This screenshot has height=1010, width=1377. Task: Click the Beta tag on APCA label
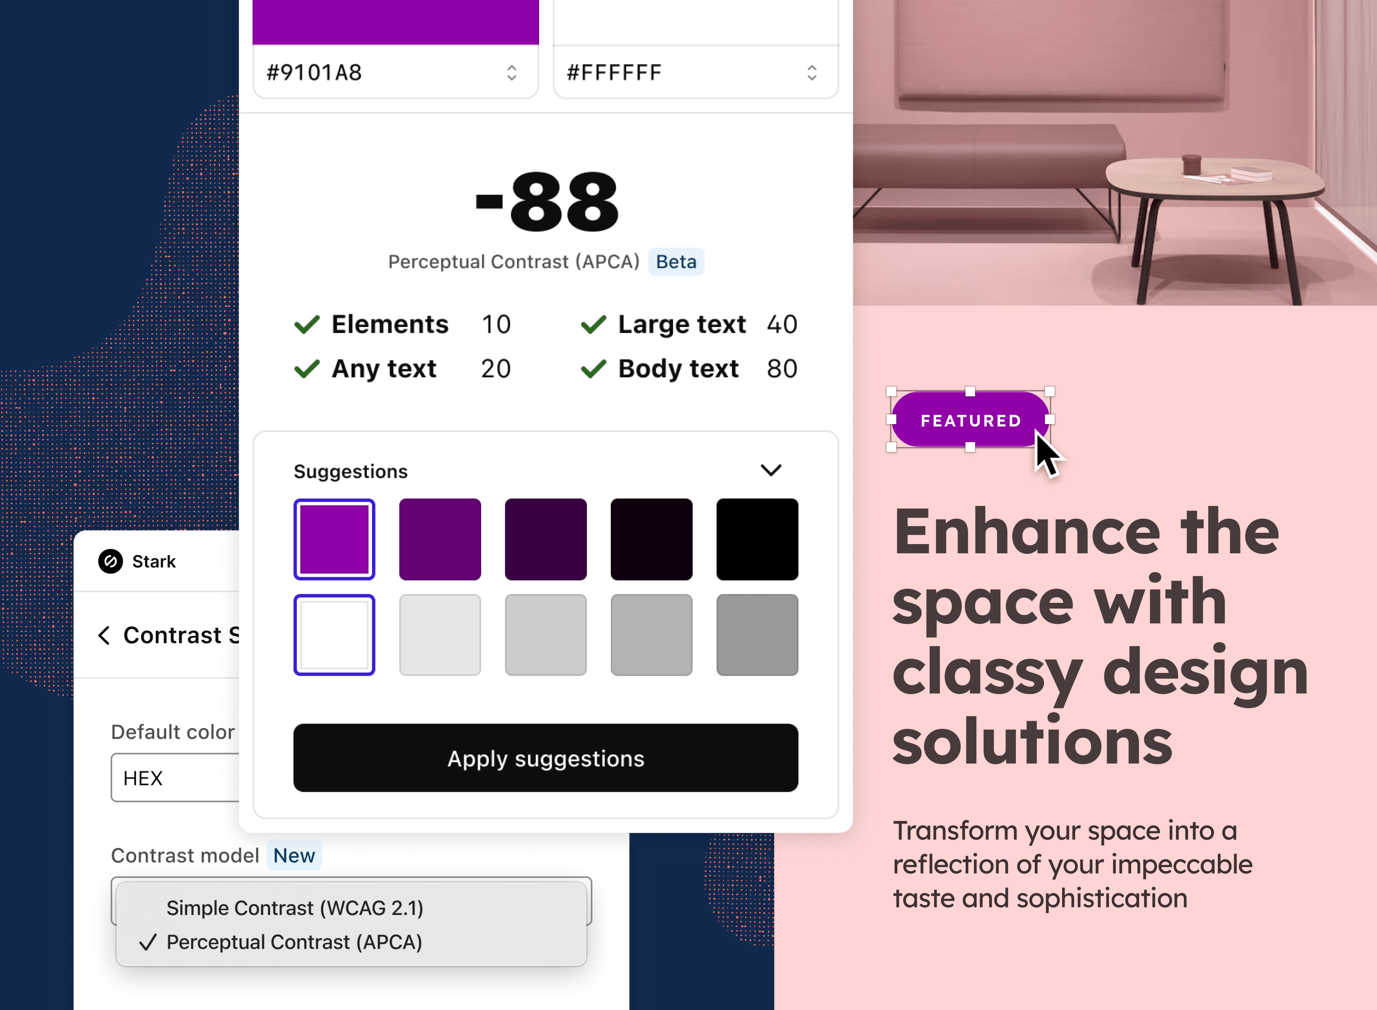point(677,262)
